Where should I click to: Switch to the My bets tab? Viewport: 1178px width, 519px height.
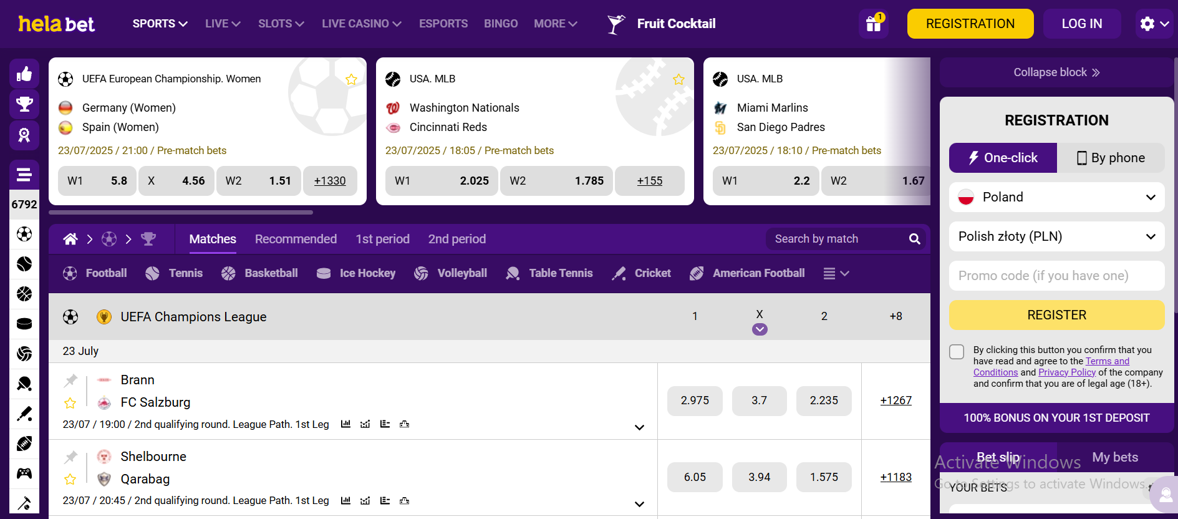coord(1115,457)
